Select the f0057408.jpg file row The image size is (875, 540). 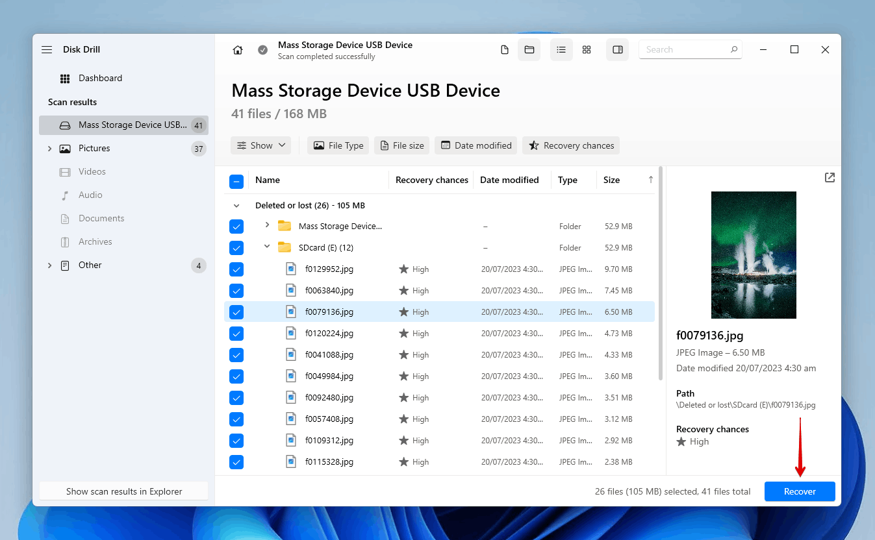click(439, 419)
